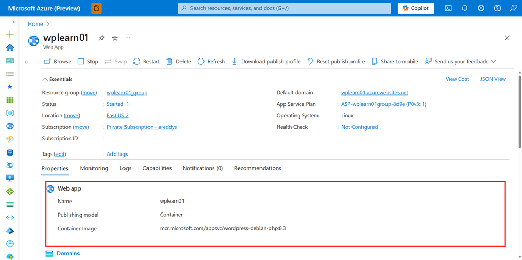Open App Services globe icon in sidebar
522x260 pixels.
[10, 126]
